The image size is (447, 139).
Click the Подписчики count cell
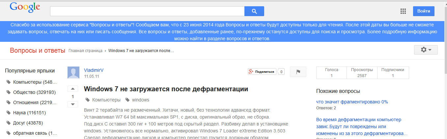click(393, 73)
